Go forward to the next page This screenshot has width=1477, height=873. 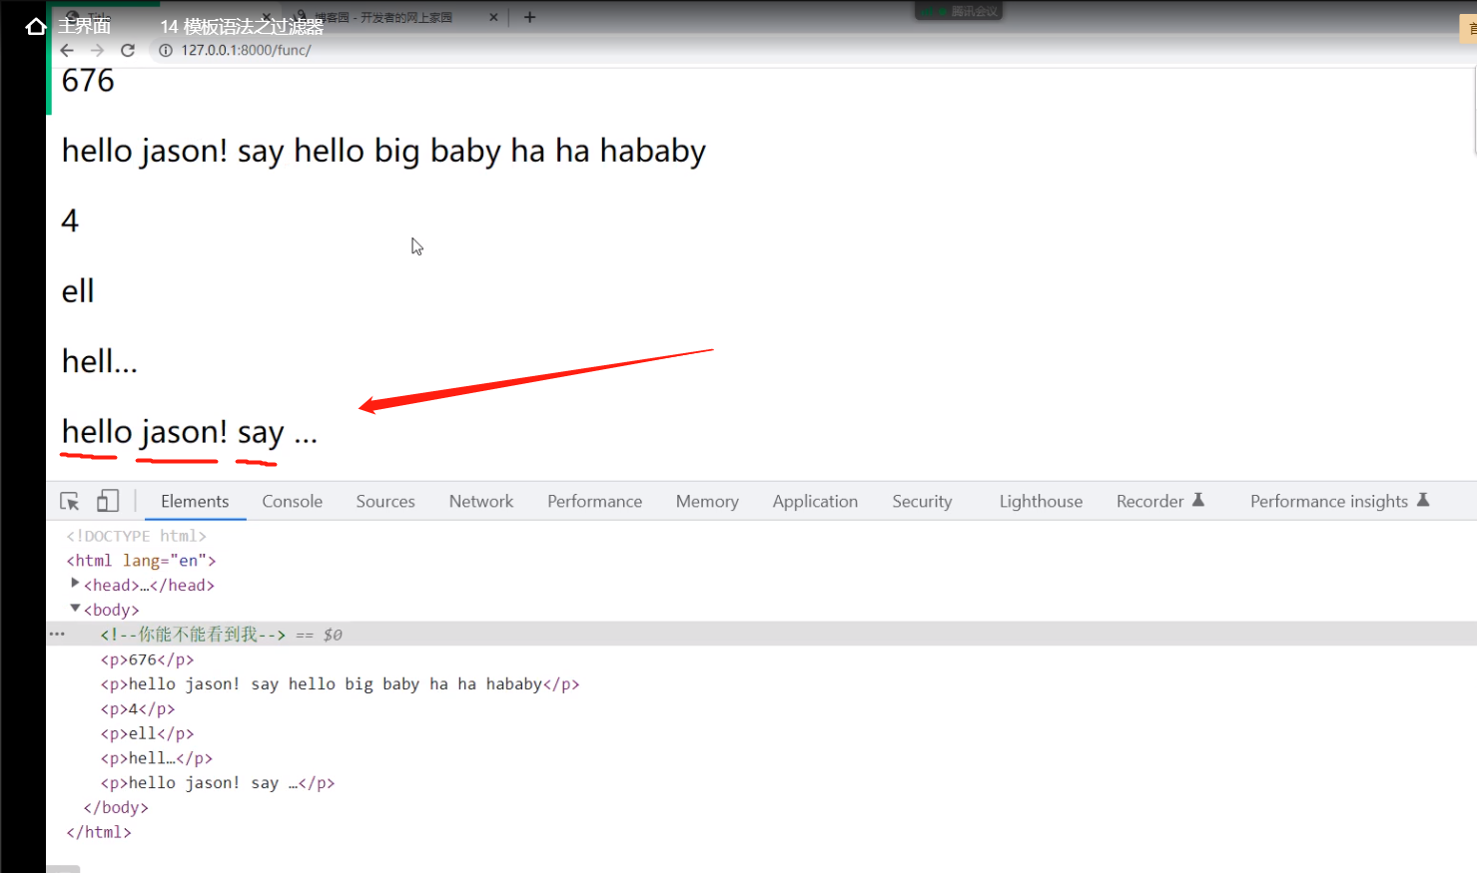(97, 50)
